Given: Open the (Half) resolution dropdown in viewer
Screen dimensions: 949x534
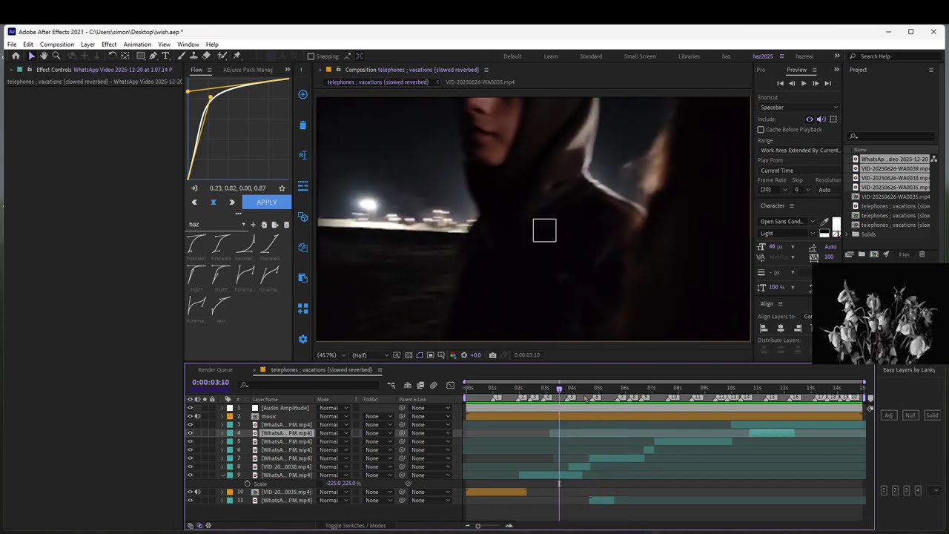Looking at the screenshot, I should click(369, 355).
